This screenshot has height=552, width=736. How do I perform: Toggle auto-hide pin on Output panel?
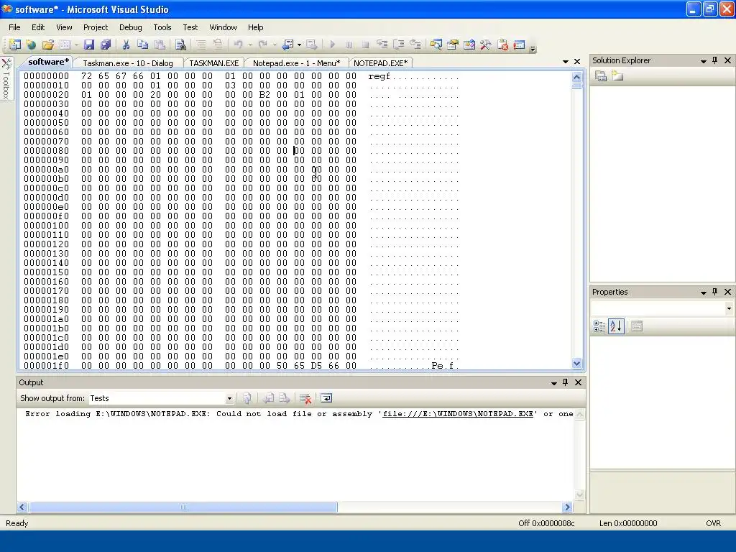tap(566, 382)
